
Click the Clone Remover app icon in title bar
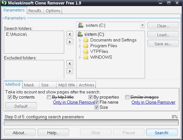click(x=4, y=3)
